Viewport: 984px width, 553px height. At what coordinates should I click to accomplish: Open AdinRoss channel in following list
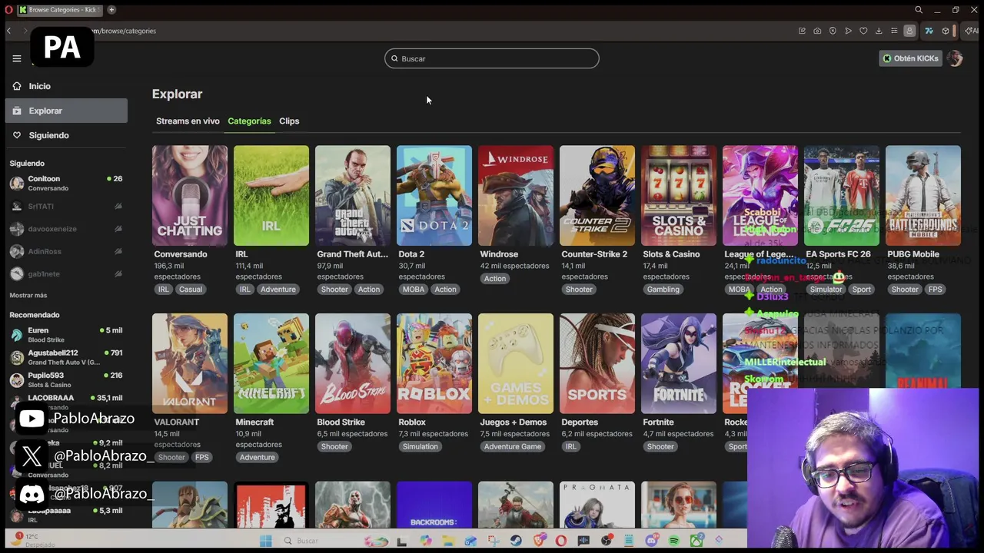pyautogui.click(x=66, y=251)
